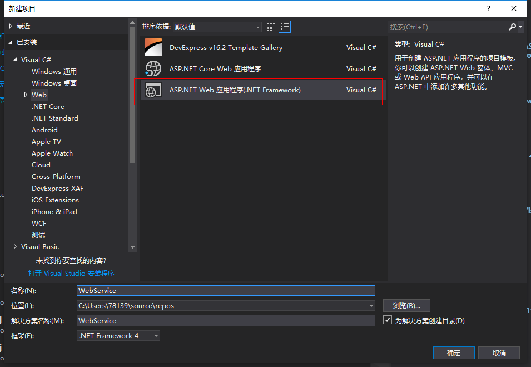
Task: Click the 取消 button
Action: [499, 353]
